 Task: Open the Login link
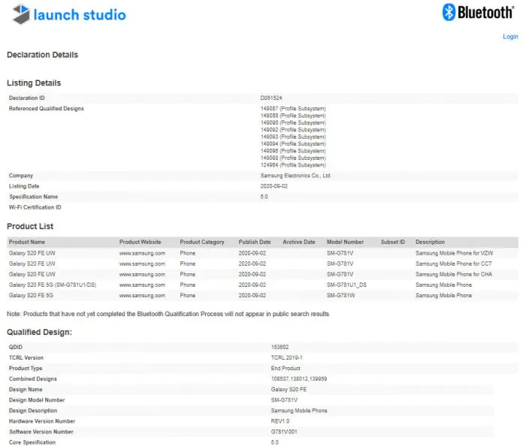point(510,37)
